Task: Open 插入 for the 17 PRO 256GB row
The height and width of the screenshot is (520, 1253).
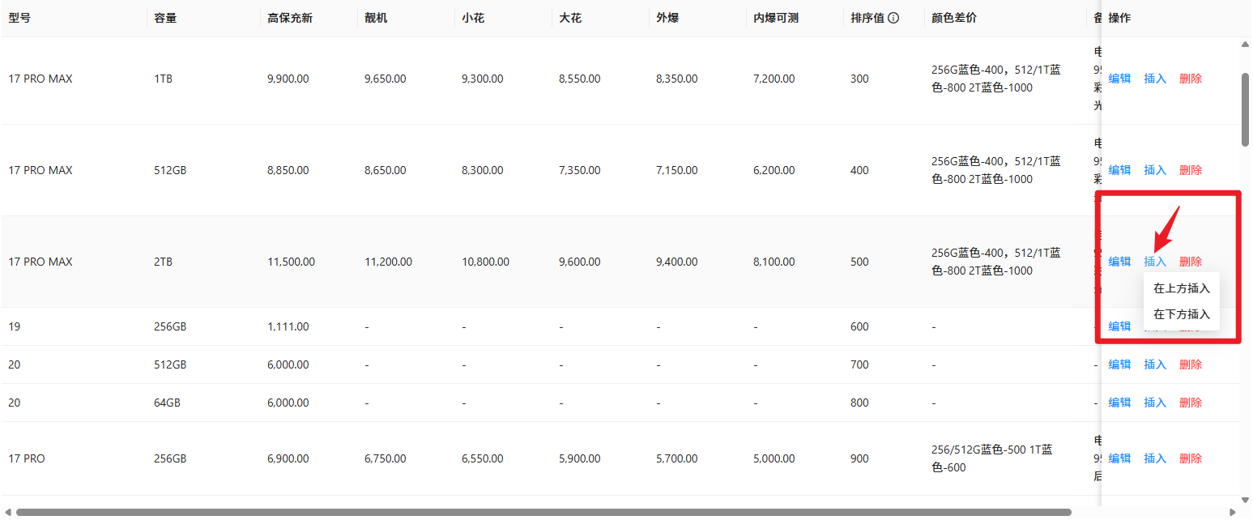Action: click(1155, 458)
